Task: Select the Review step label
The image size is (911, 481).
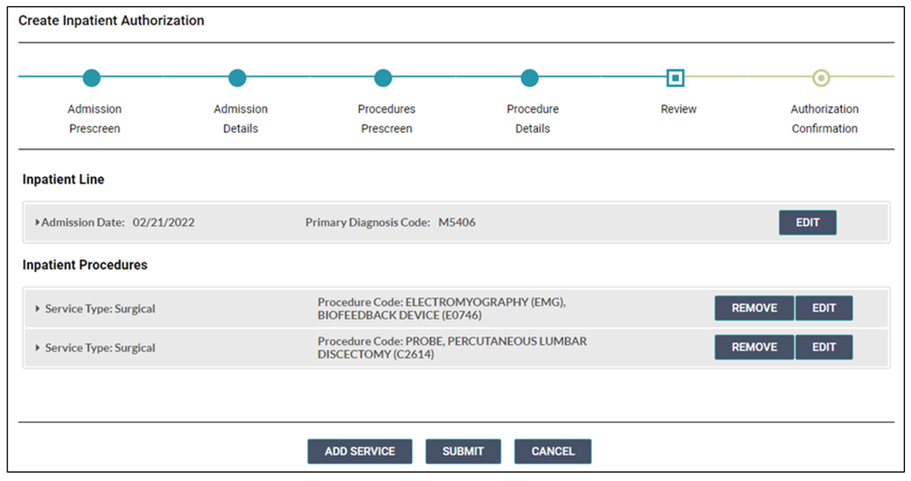Action: click(x=677, y=109)
